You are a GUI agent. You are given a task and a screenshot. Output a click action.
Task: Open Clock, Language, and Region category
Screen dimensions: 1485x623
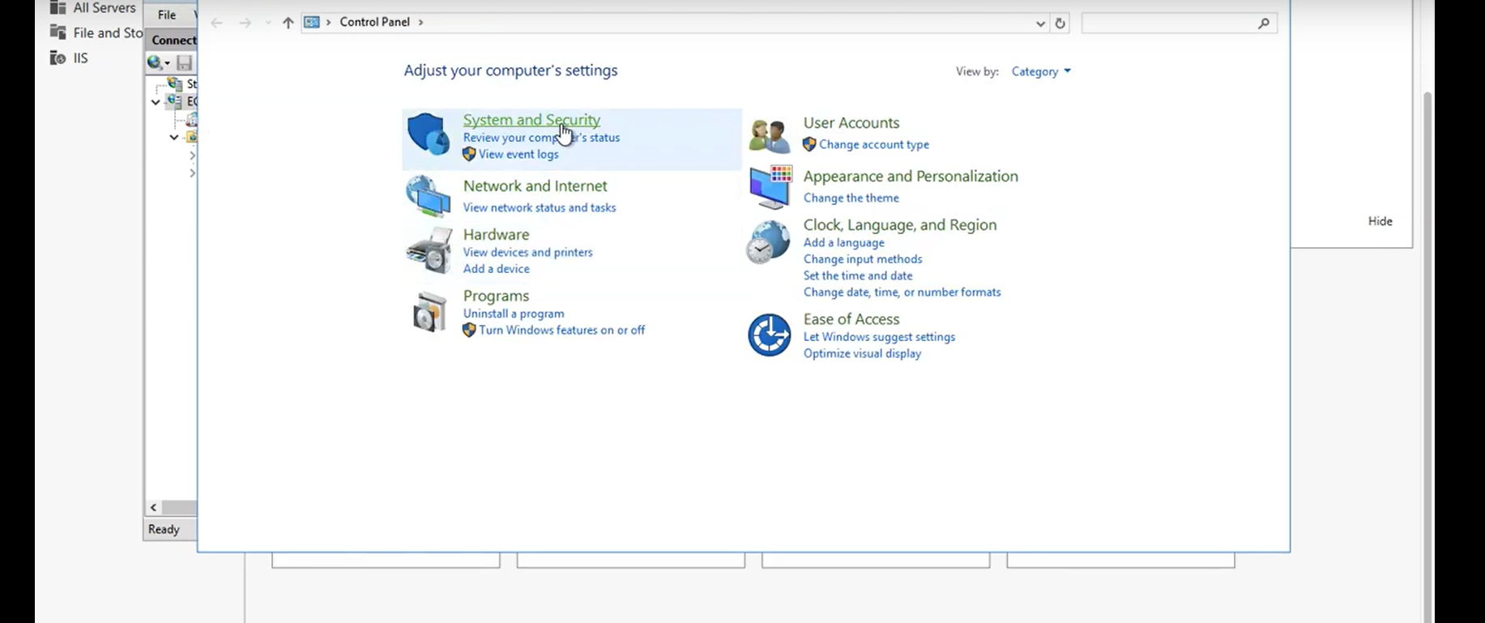pos(899,224)
